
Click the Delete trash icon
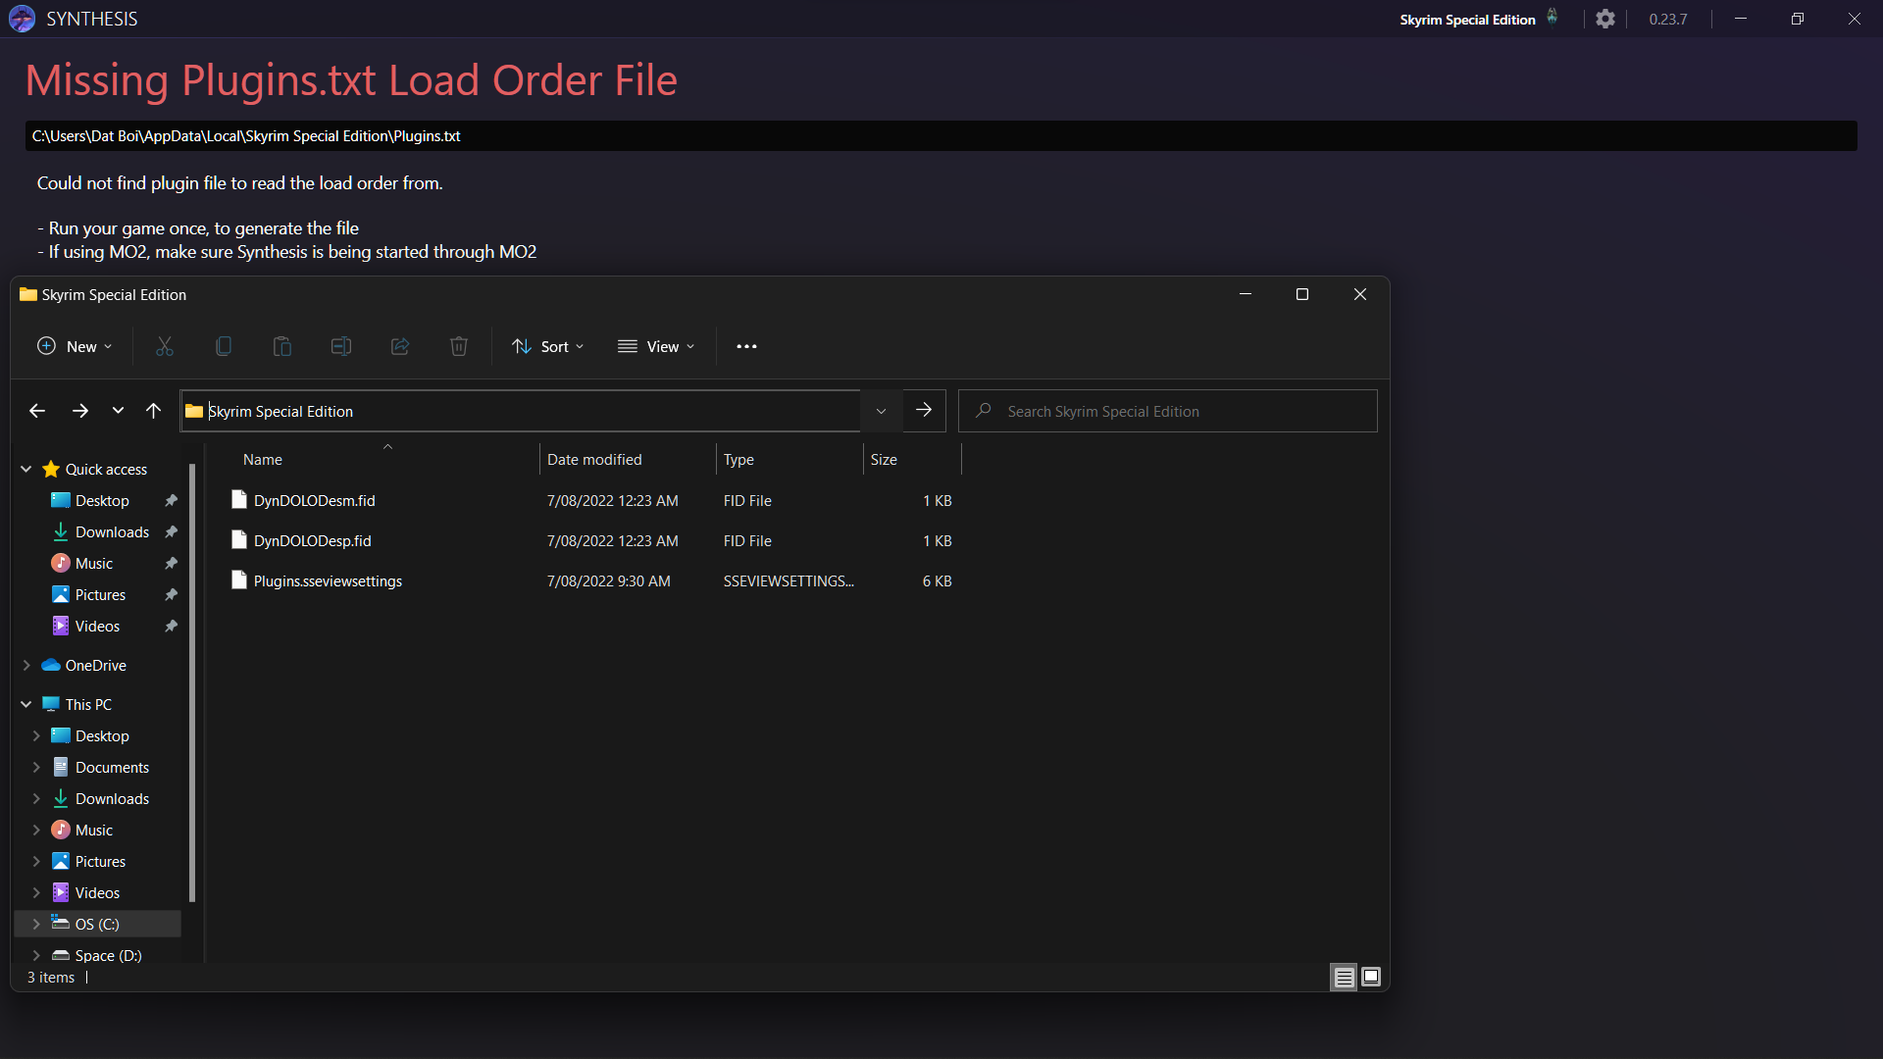[x=458, y=346]
